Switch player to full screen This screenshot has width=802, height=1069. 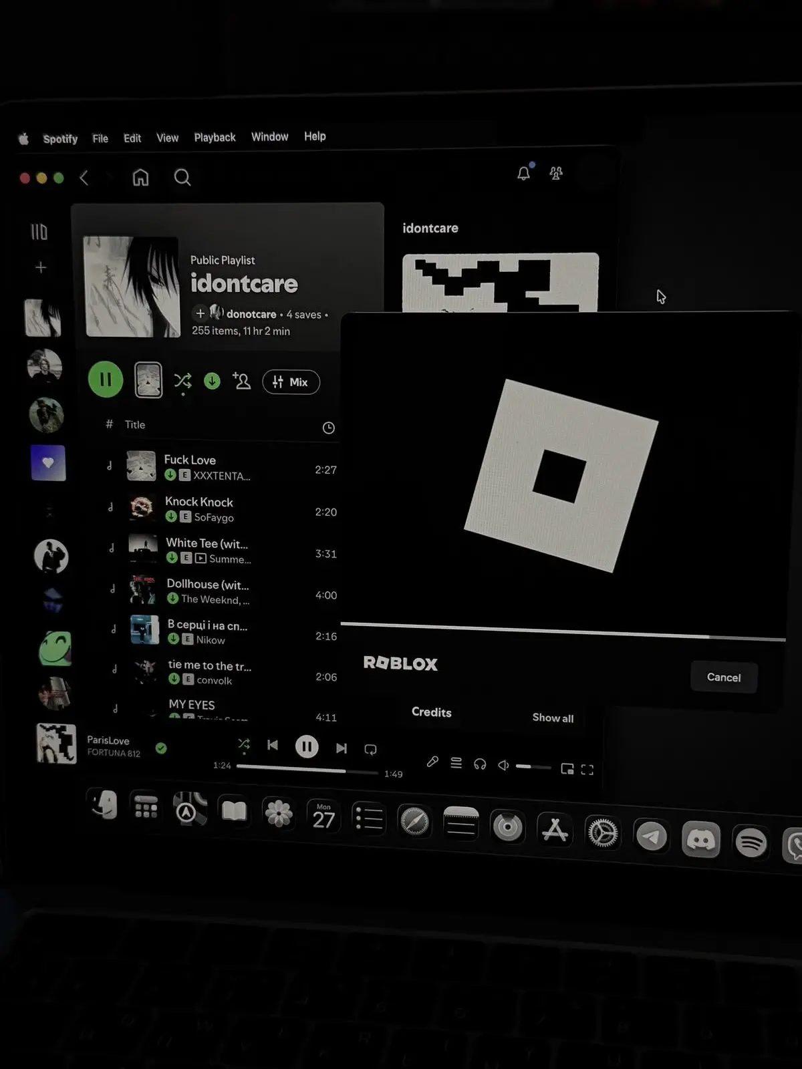pyautogui.click(x=587, y=770)
